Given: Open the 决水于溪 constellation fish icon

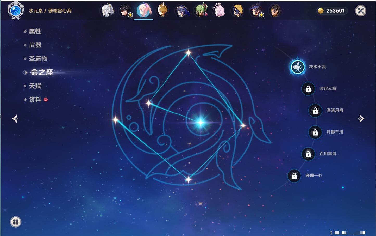Looking at the screenshot, I should tap(297, 67).
